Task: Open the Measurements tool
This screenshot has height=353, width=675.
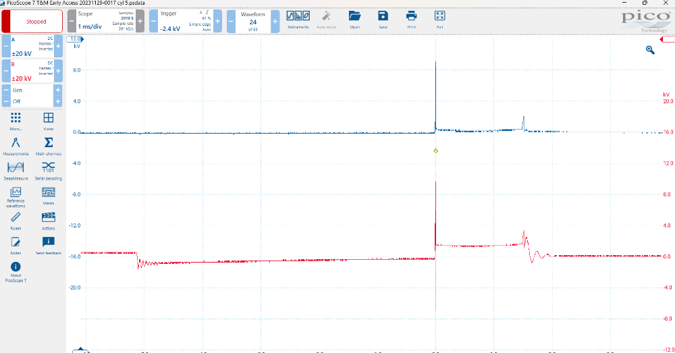Action: 16,146
